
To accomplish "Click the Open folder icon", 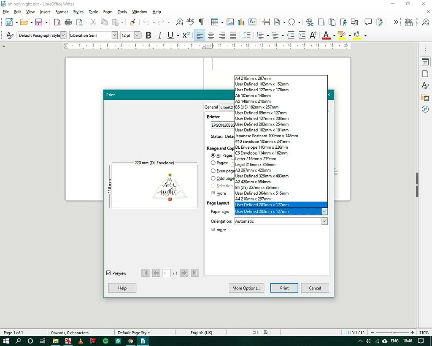I will coord(24,22).
